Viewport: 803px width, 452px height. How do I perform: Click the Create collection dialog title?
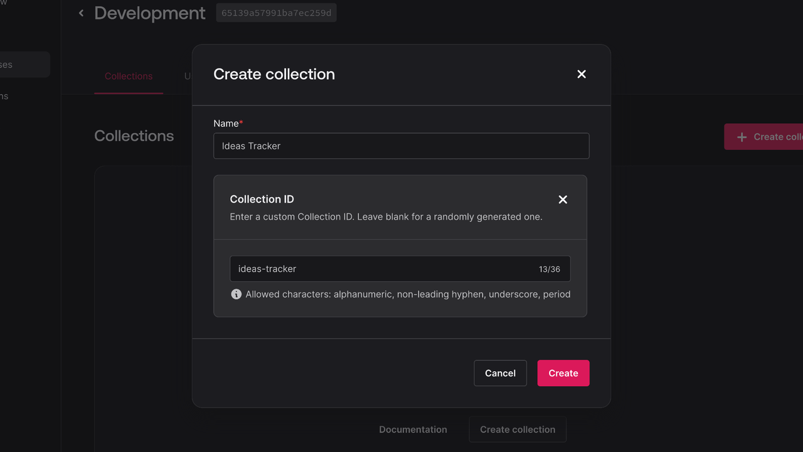tap(274, 74)
